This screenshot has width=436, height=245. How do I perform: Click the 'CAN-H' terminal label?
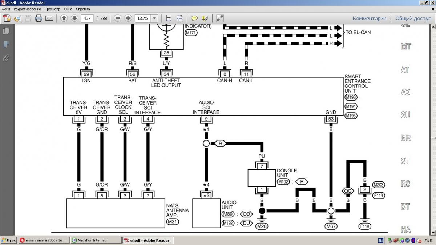tap(225, 81)
